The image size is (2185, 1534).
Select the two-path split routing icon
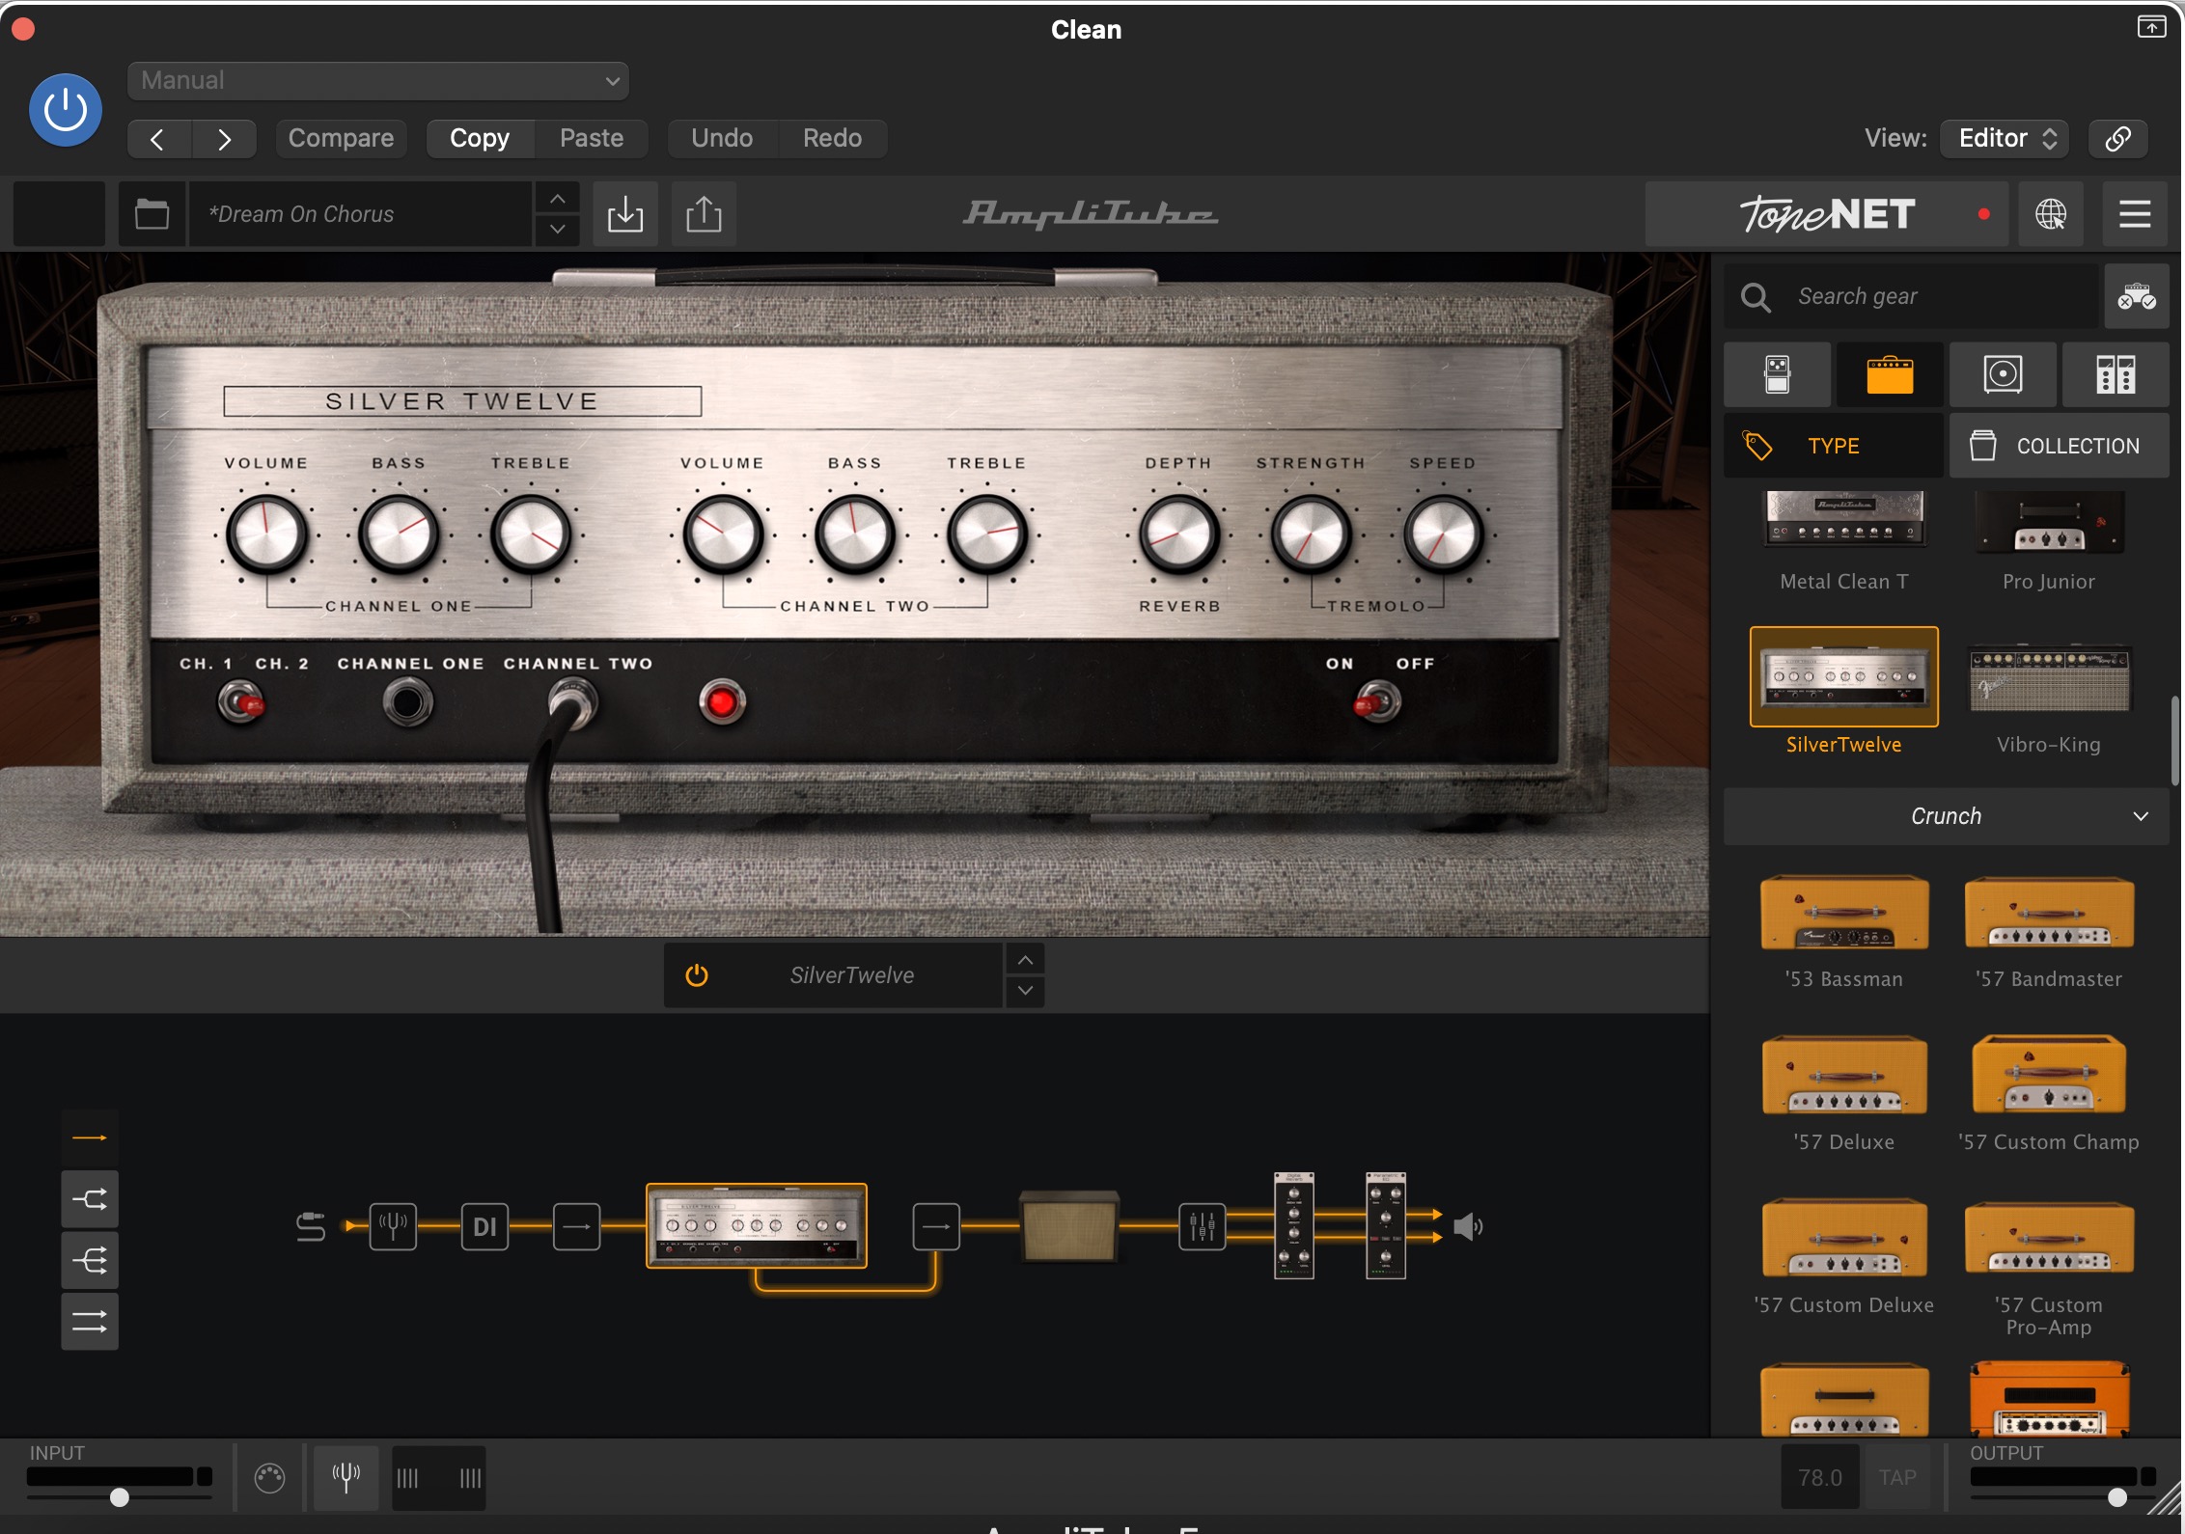coord(90,1199)
